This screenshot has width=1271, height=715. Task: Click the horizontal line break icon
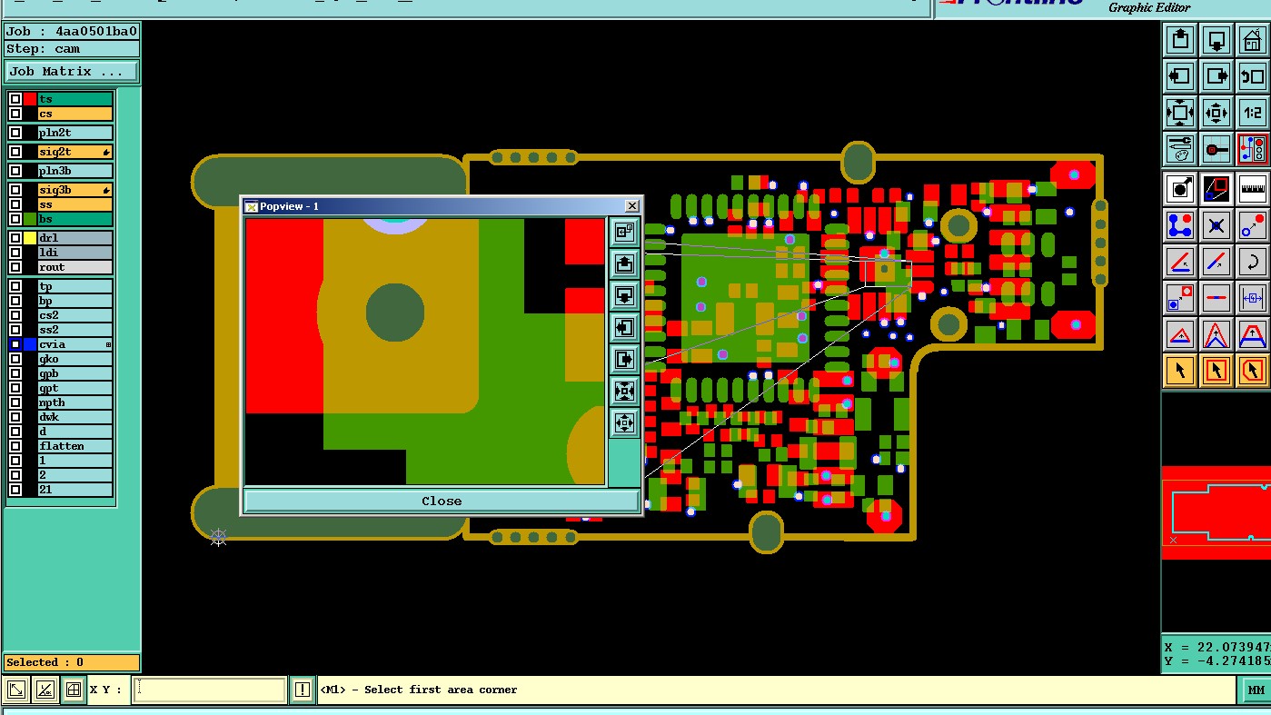tap(1216, 298)
